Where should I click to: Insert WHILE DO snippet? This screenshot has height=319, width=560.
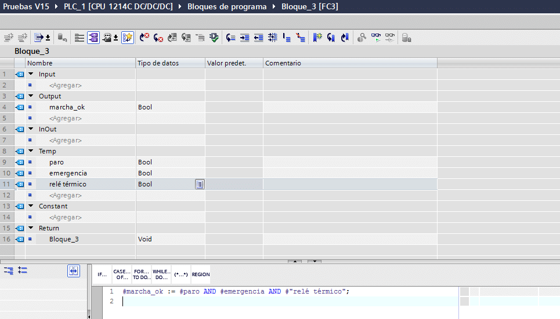tap(161, 274)
